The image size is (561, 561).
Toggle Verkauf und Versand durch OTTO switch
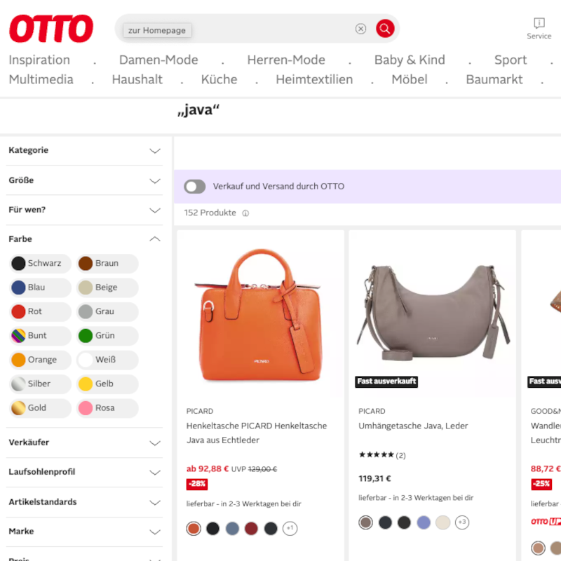coord(195,187)
